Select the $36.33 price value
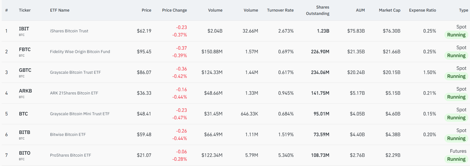 pyautogui.click(x=144, y=93)
